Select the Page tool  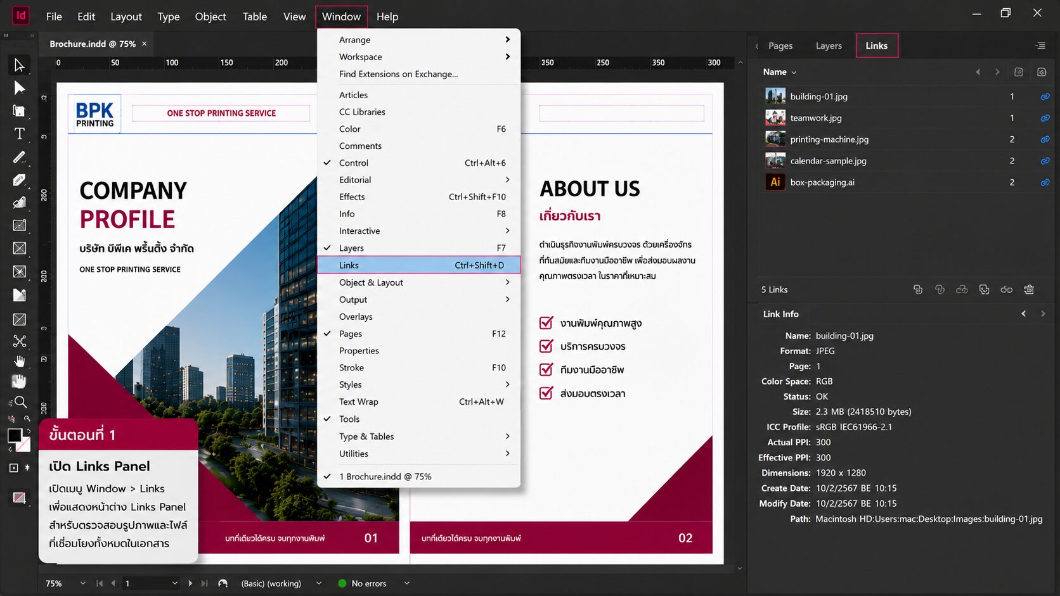[19, 111]
